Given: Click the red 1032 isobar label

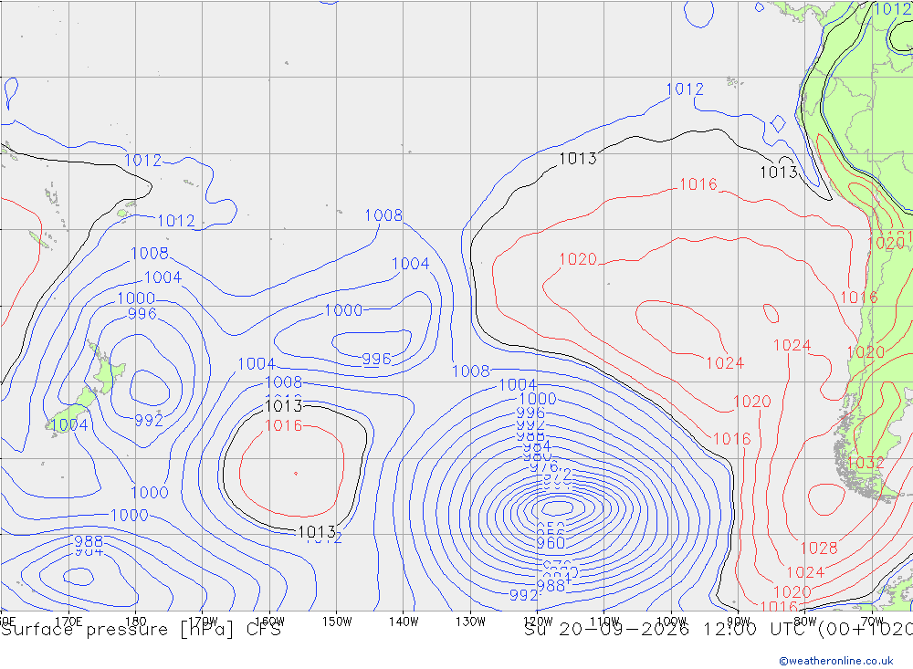Looking at the screenshot, I should pyautogui.click(x=866, y=463).
